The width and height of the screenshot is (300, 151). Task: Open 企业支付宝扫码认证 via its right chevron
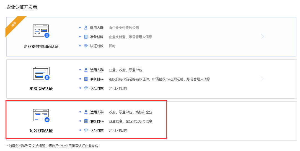[262, 37]
